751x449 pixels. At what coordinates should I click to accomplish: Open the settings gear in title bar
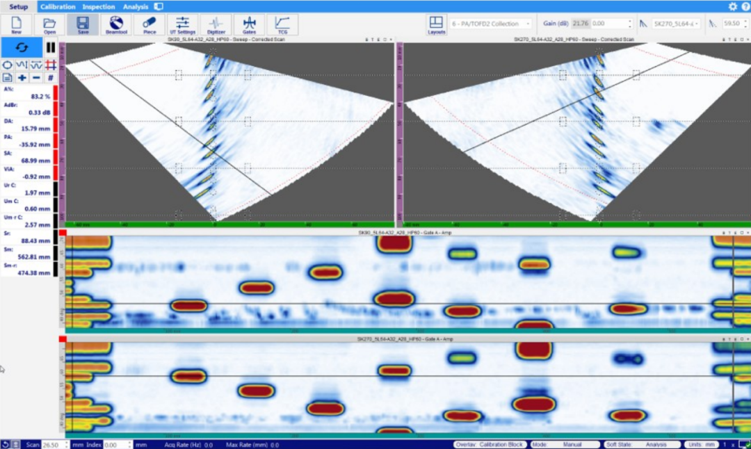pos(733,6)
